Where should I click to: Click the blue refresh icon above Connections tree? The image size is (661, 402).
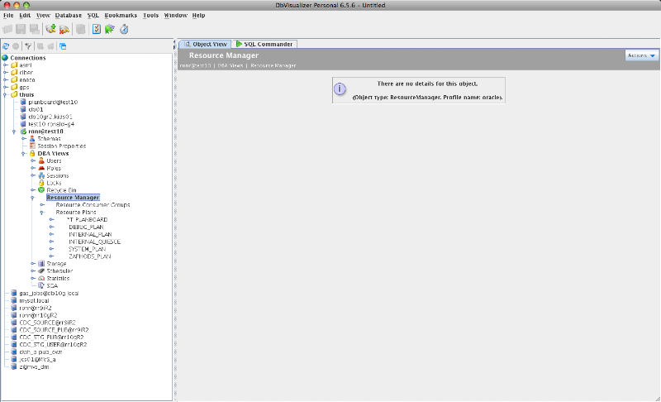click(x=6, y=46)
